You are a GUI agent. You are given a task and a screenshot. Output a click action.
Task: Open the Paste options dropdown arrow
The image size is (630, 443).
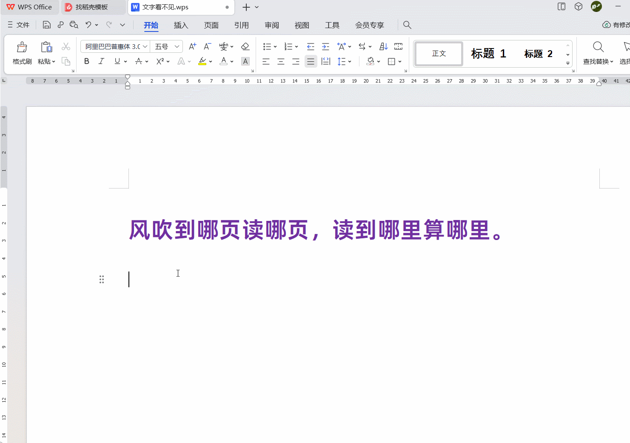[54, 62]
